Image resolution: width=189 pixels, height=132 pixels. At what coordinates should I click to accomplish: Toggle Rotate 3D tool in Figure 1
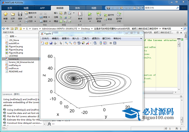tap(79, 43)
